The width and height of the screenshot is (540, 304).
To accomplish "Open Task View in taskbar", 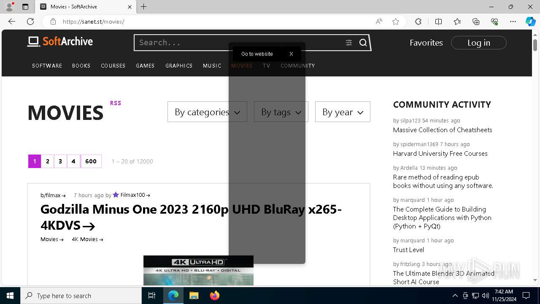I will click(x=152, y=296).
